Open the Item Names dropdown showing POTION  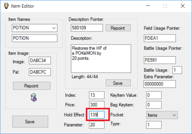35,28
